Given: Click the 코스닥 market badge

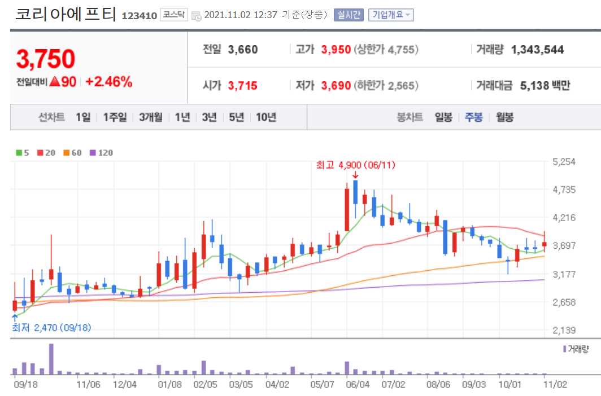Looking at the screenshot, I should (174, 15).
